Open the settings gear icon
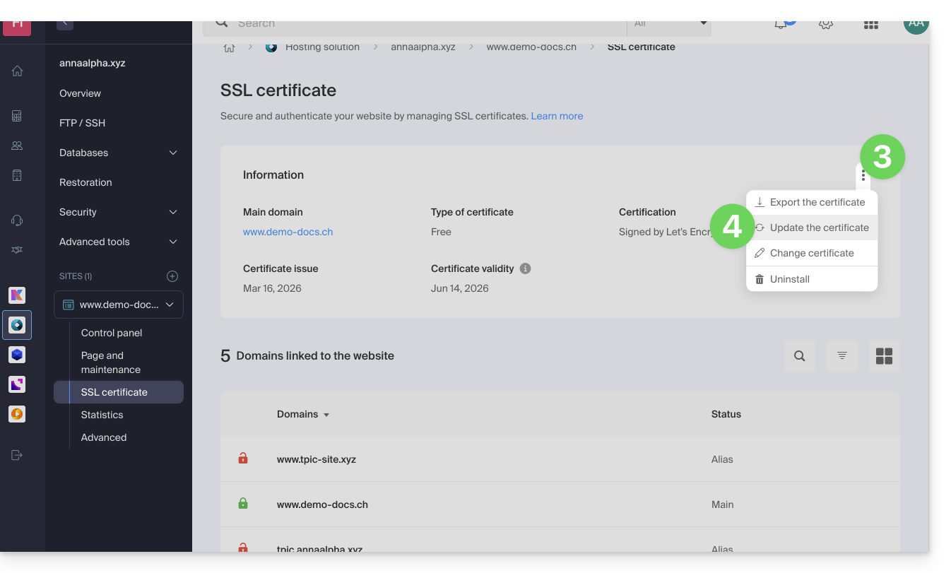The width and height of the screenshot is (951, 573). tap(825, 24)
